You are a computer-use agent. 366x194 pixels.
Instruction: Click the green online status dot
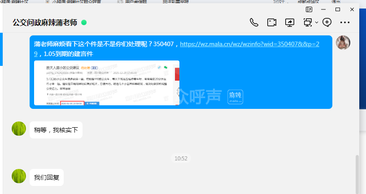[x=84, y=22]
